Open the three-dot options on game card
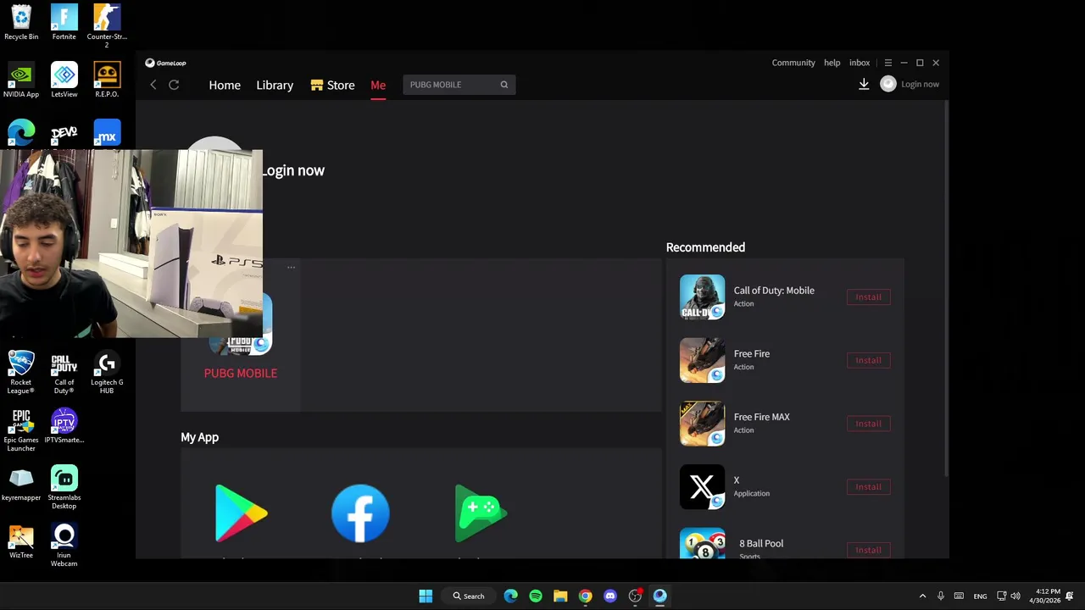Screen dimensions: 1085x610 click(x=291, y=268)
